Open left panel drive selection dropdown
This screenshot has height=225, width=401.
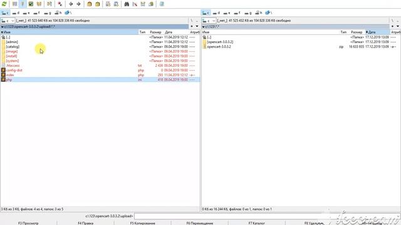[x=8, y=21]
